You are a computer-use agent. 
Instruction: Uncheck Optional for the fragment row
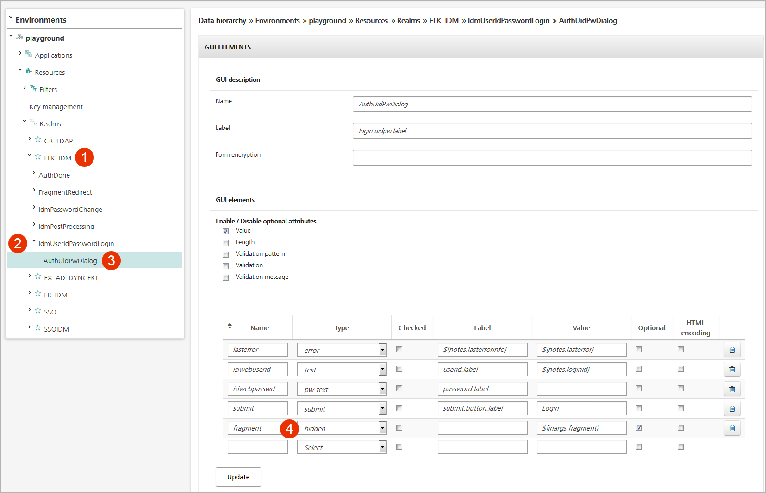coord(639,428)
